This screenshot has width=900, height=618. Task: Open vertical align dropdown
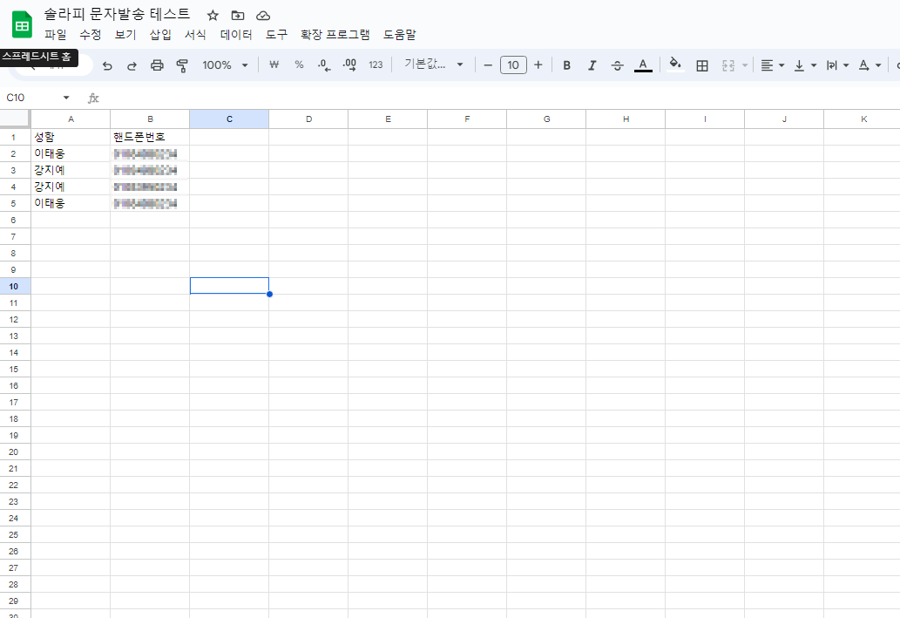pyautogui.click(x=805, y=65)
